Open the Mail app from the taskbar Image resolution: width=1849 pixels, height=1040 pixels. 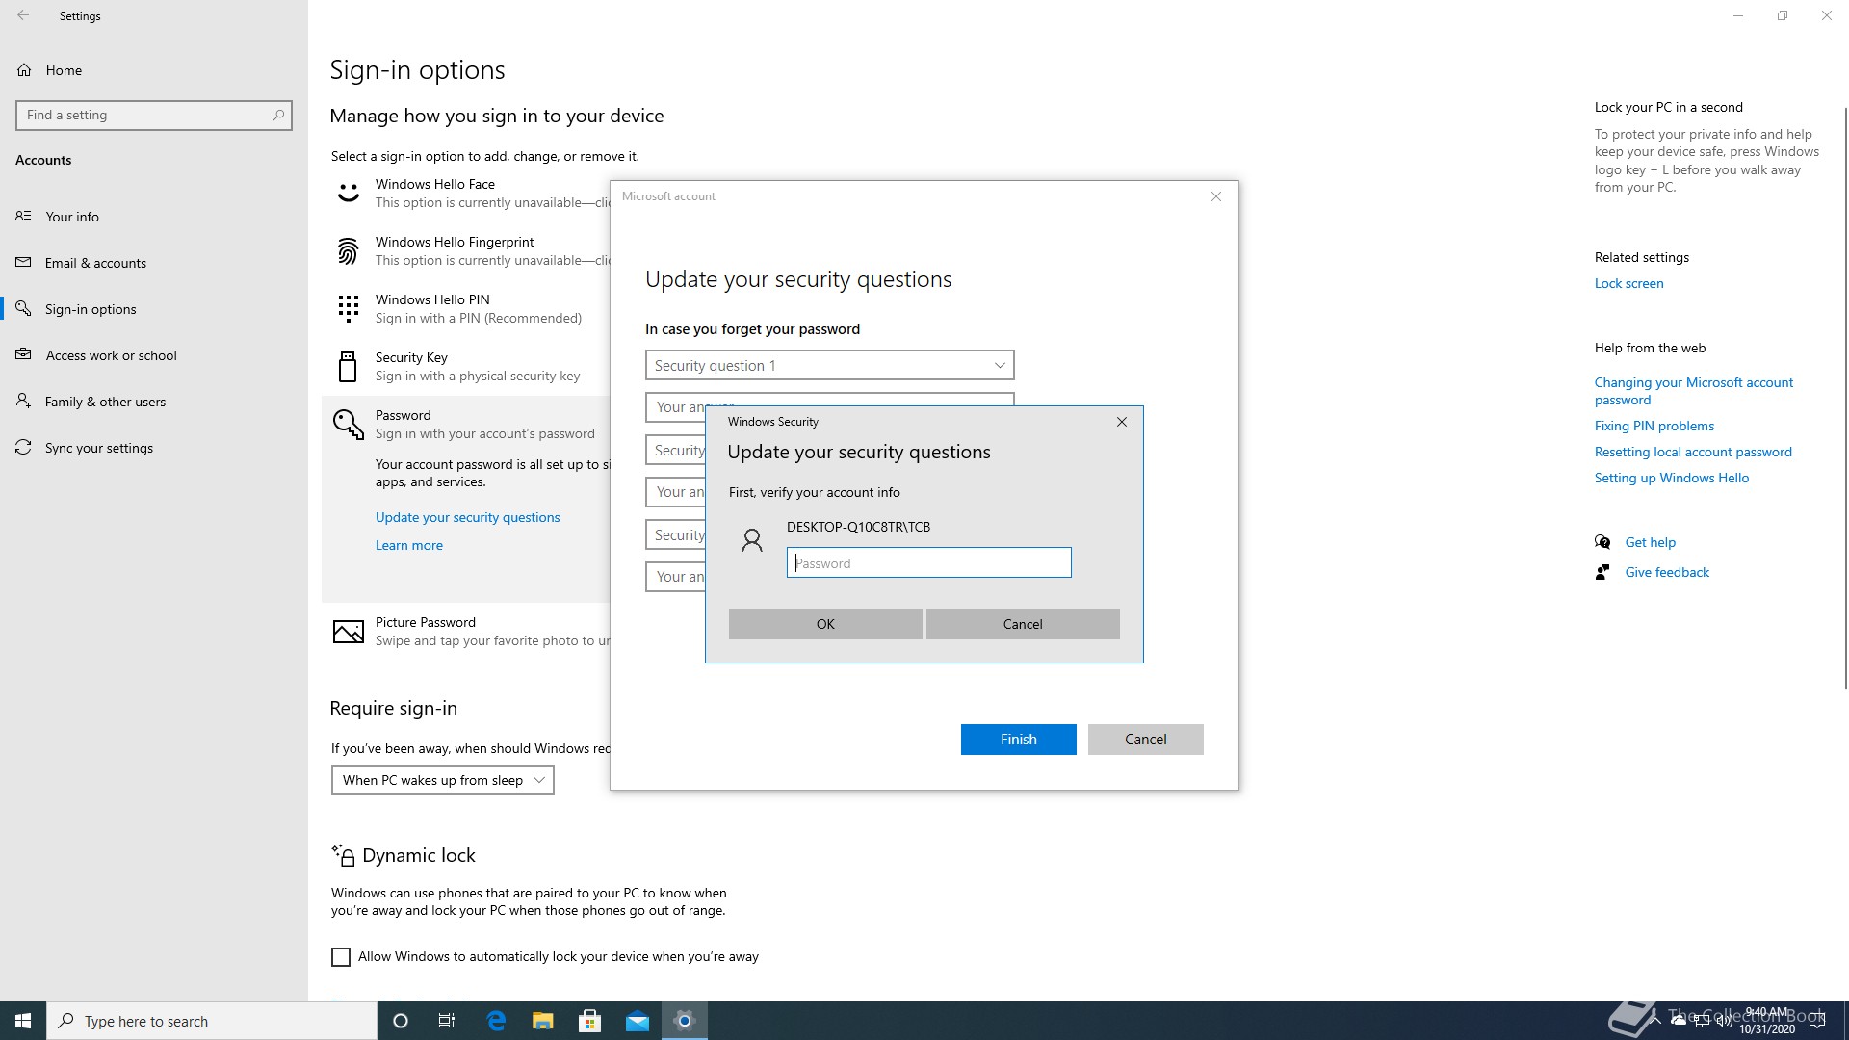coord(638,1021)
